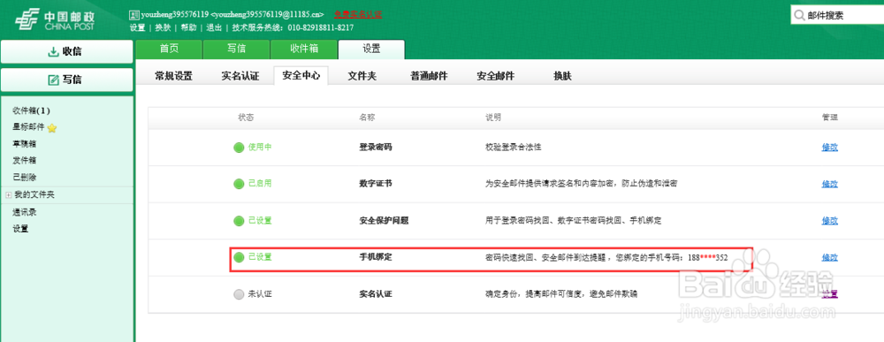
Task: Select the 安全中心 sub-tab
Action: [301, 75]
